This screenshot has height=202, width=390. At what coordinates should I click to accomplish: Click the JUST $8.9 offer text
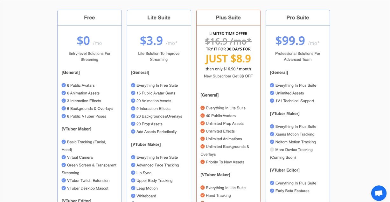click(228, 59)
